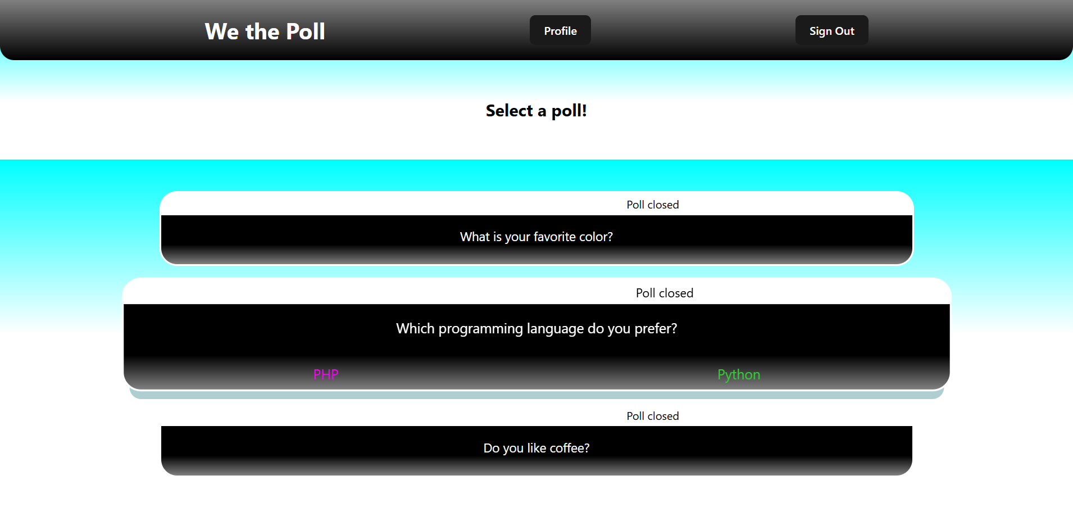Open the favorite color poll
Screen dimensions: 1073x507
tap(536, 237)
